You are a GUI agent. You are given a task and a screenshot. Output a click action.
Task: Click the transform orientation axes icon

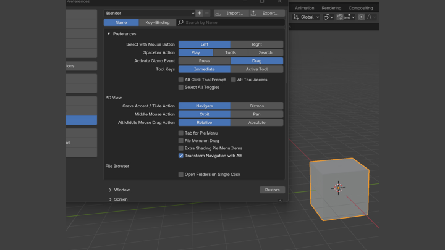click(295, 17)
